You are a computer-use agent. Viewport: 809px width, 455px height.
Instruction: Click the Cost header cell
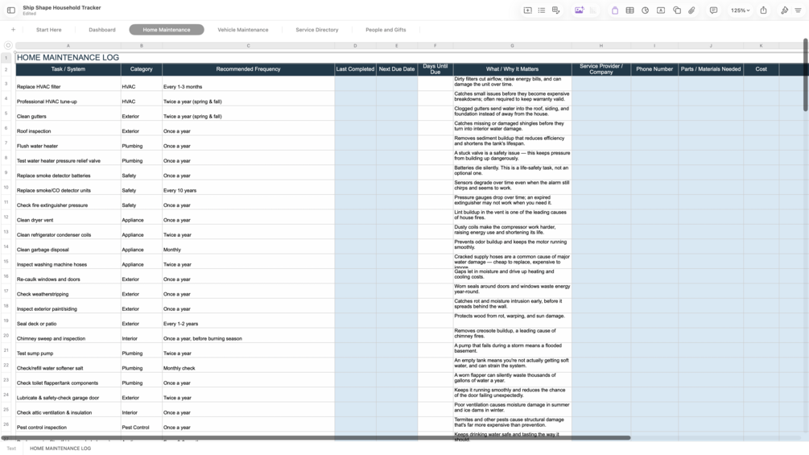point(761,69)
